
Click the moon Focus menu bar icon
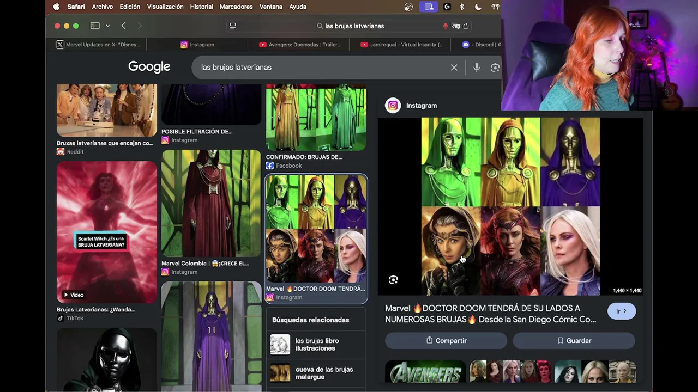pyautogui.click(x=478, y=7)
